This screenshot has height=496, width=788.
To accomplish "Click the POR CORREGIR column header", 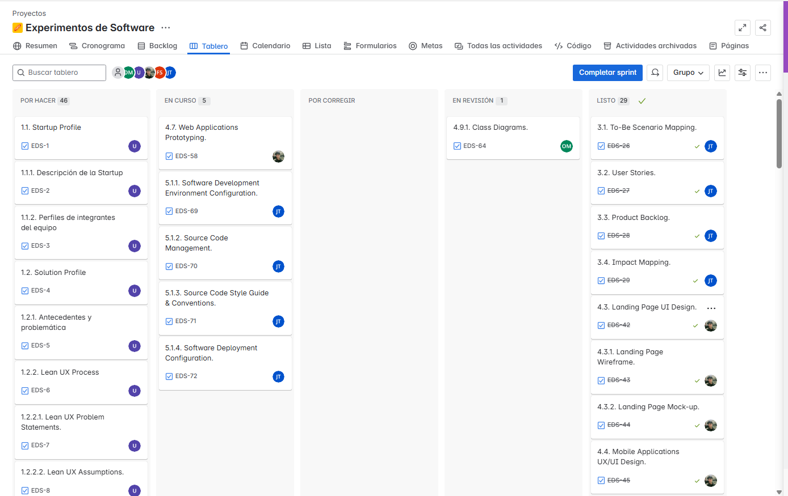I will [332, 101].
